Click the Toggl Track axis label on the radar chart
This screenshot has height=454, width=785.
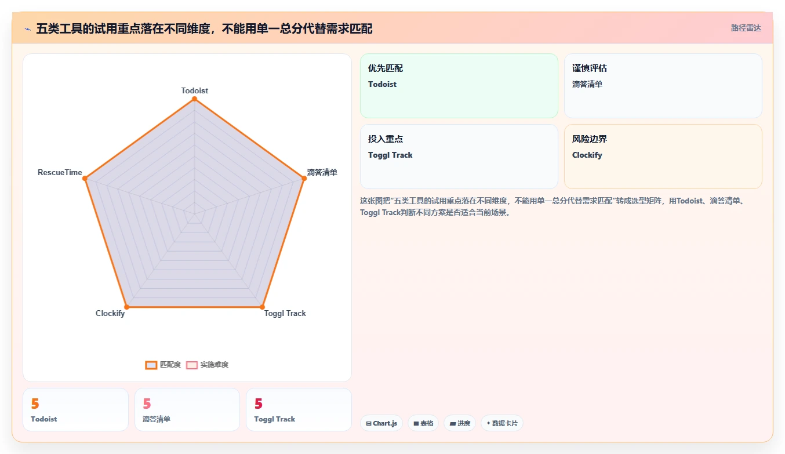(x=285, y=313)
